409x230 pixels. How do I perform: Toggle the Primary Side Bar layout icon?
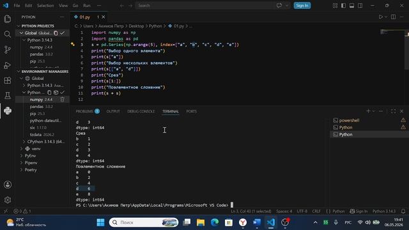tap(343, 6)
